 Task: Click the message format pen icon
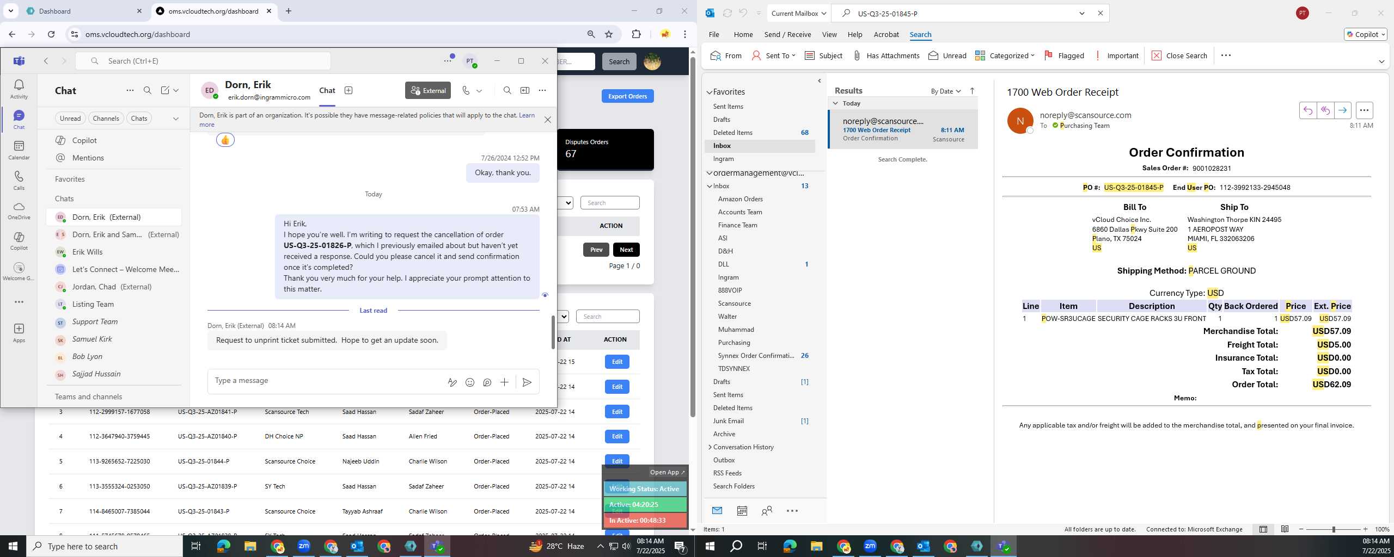pos(452,382)
